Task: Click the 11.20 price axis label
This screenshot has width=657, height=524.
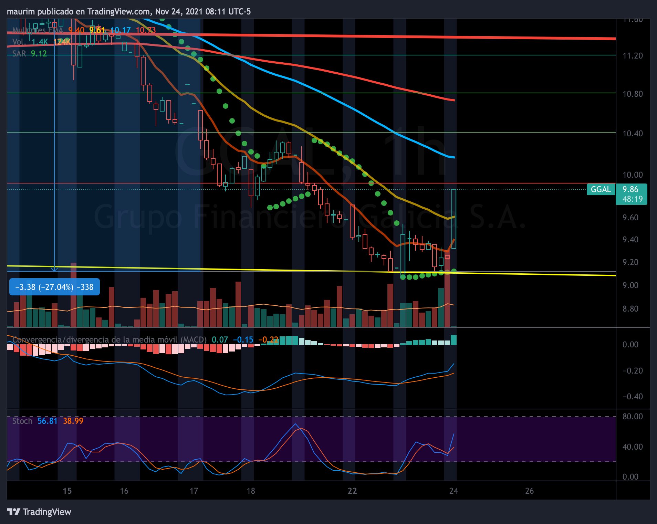Action: tap(633, 56)
